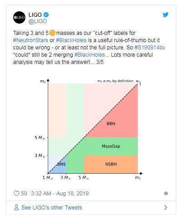Click the 59 likes count

(x=24, y=194)
